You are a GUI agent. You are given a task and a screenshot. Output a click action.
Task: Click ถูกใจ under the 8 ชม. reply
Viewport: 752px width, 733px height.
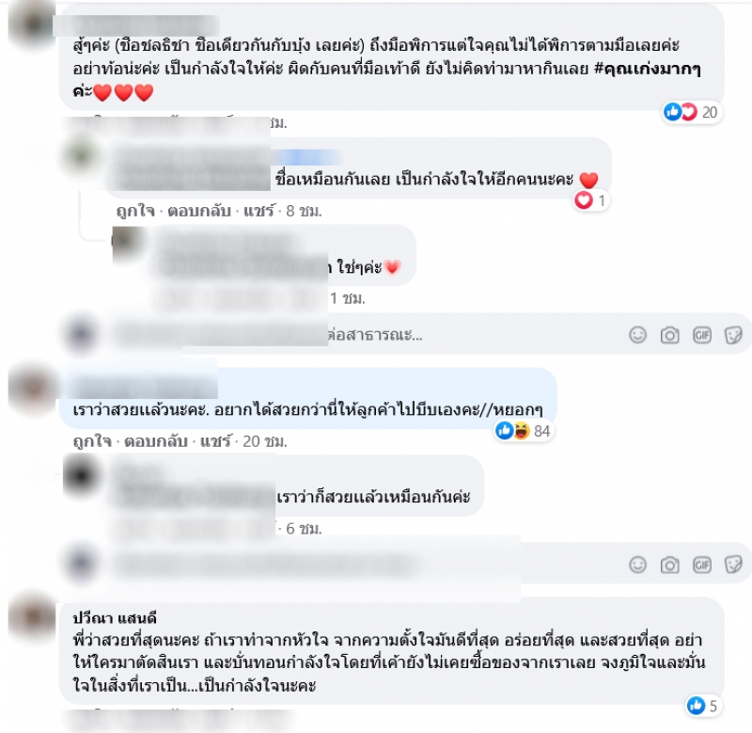(135, 211)
